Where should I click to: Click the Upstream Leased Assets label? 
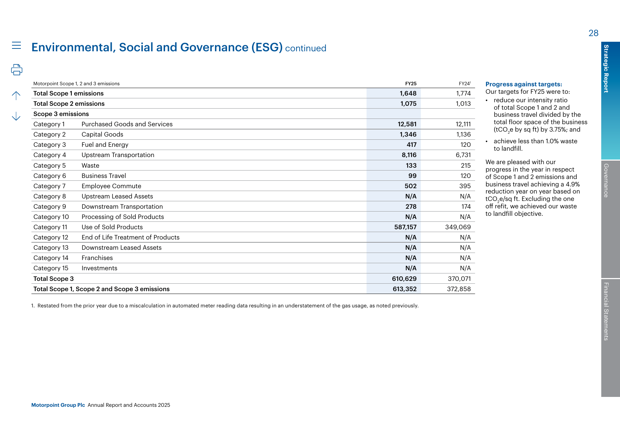pos(117,196)
